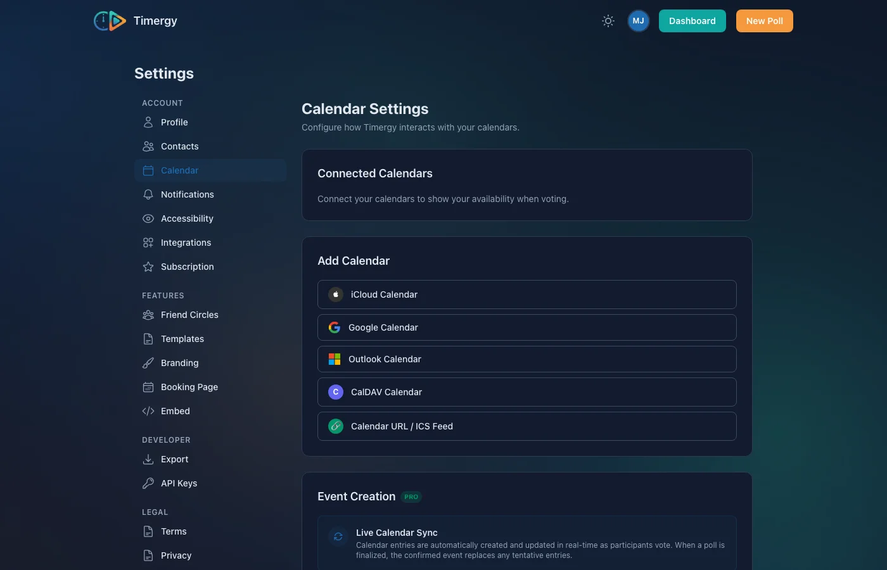887x570 pixels.
Task: Open API Keys page
Action: (210, 483)
